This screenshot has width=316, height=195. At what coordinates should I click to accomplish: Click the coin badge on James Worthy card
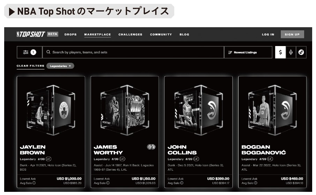(151, 147)
